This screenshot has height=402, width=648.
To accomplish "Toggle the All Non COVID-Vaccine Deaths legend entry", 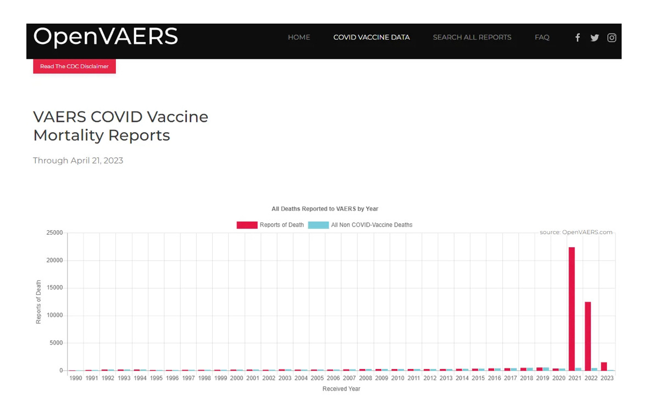I will pyautogui.click(x=372, y=225).
